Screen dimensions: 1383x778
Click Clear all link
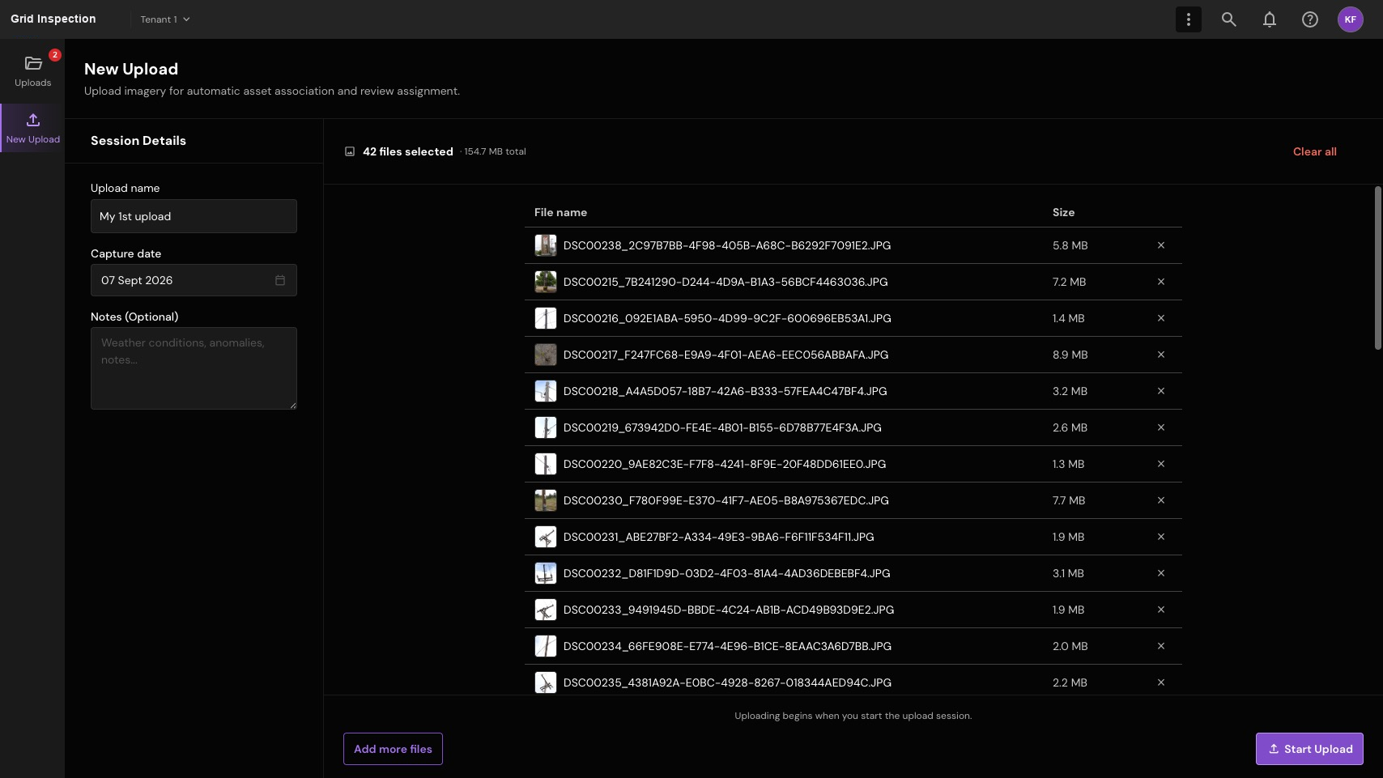pos(1314,151)
